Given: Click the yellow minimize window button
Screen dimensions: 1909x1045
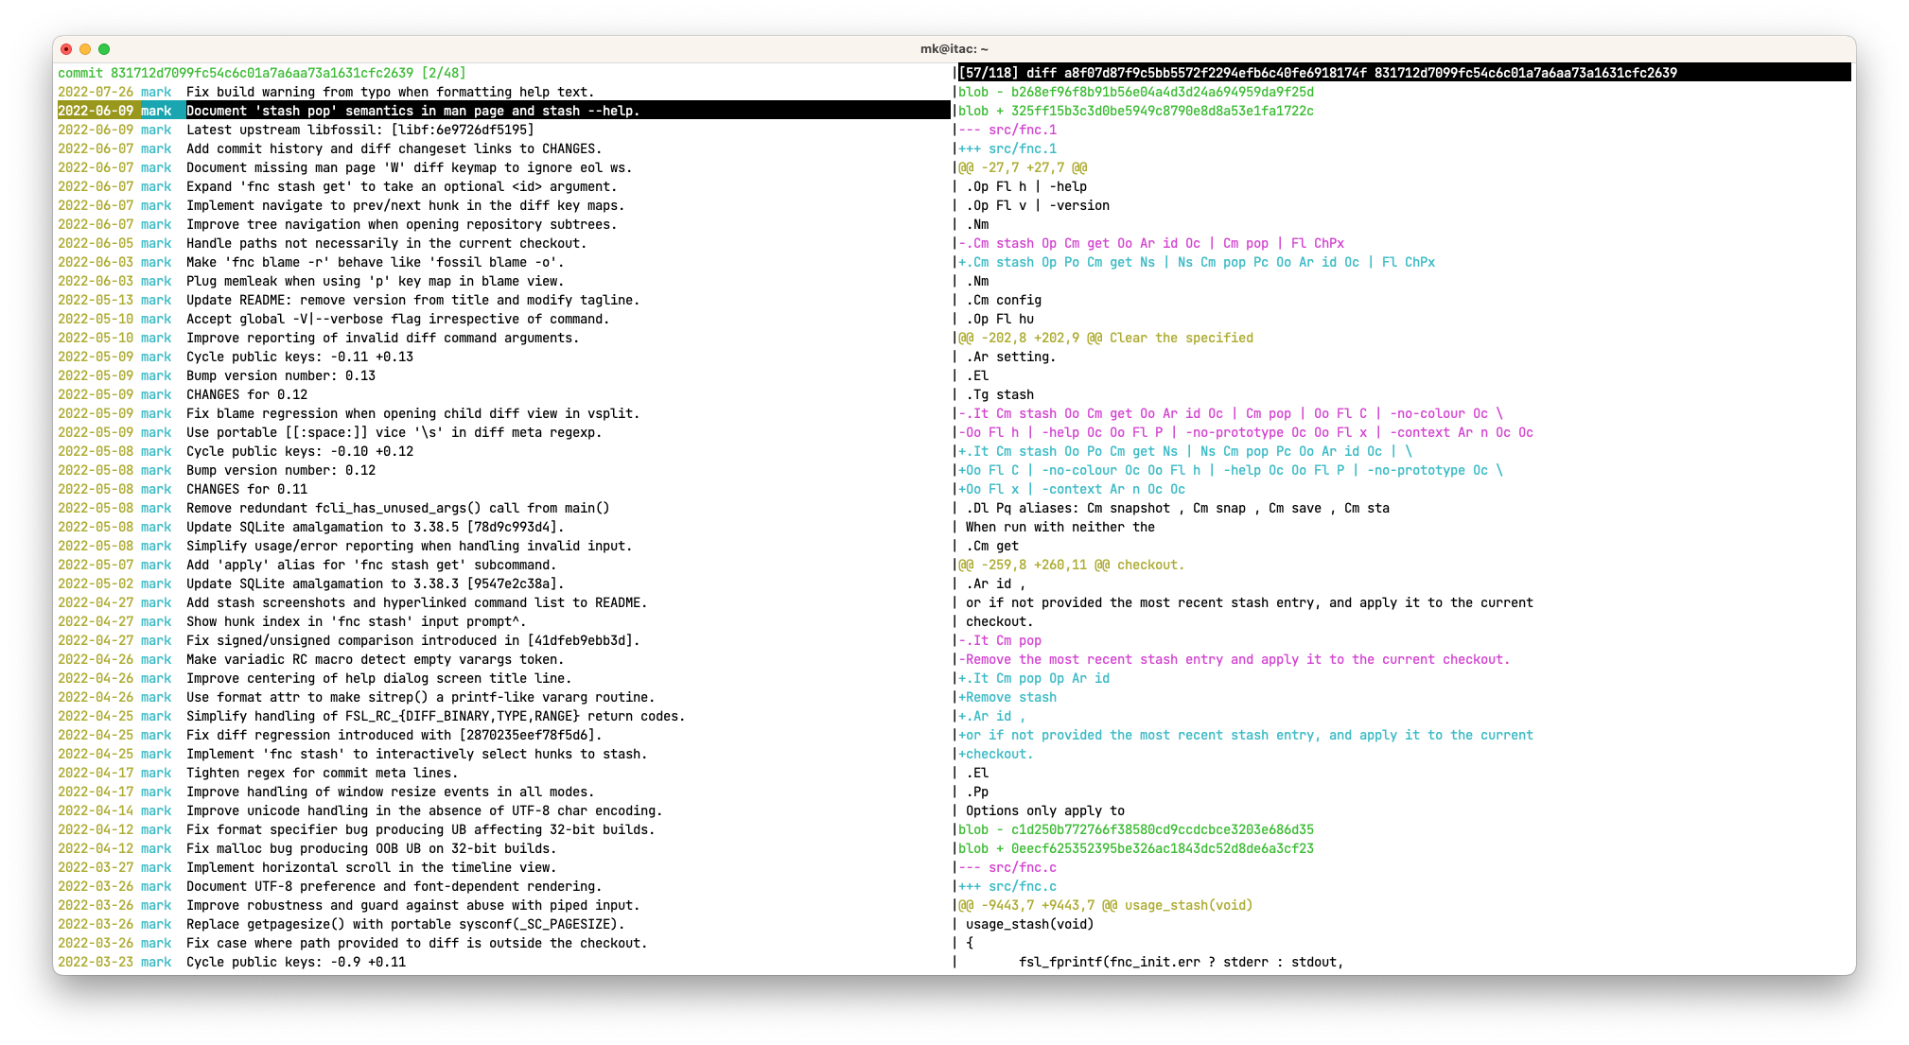Looking at the screenshot, I should tap(85, 49).
